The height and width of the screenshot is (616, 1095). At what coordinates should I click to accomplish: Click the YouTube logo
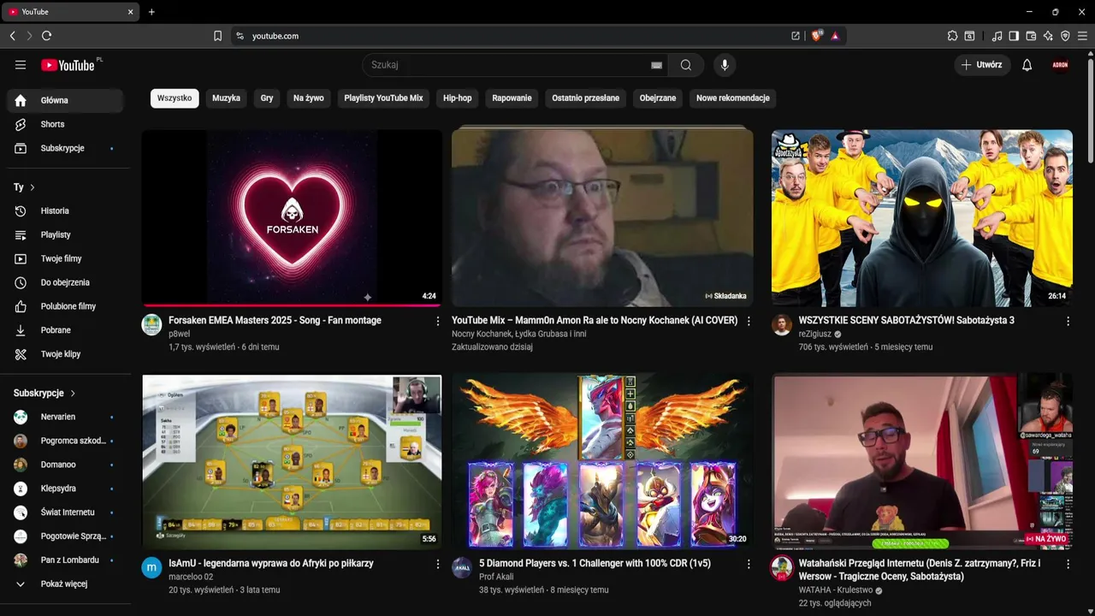[x=68, y=65]
